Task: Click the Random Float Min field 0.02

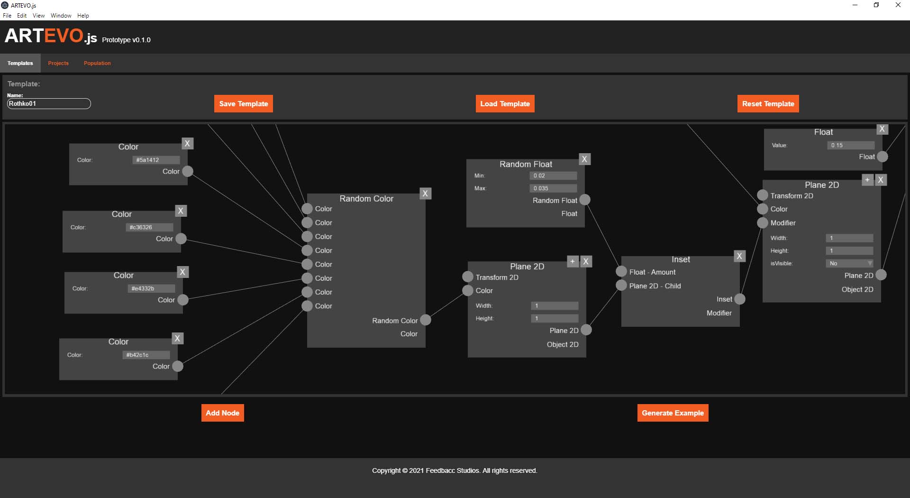Action: click(553, 175)
